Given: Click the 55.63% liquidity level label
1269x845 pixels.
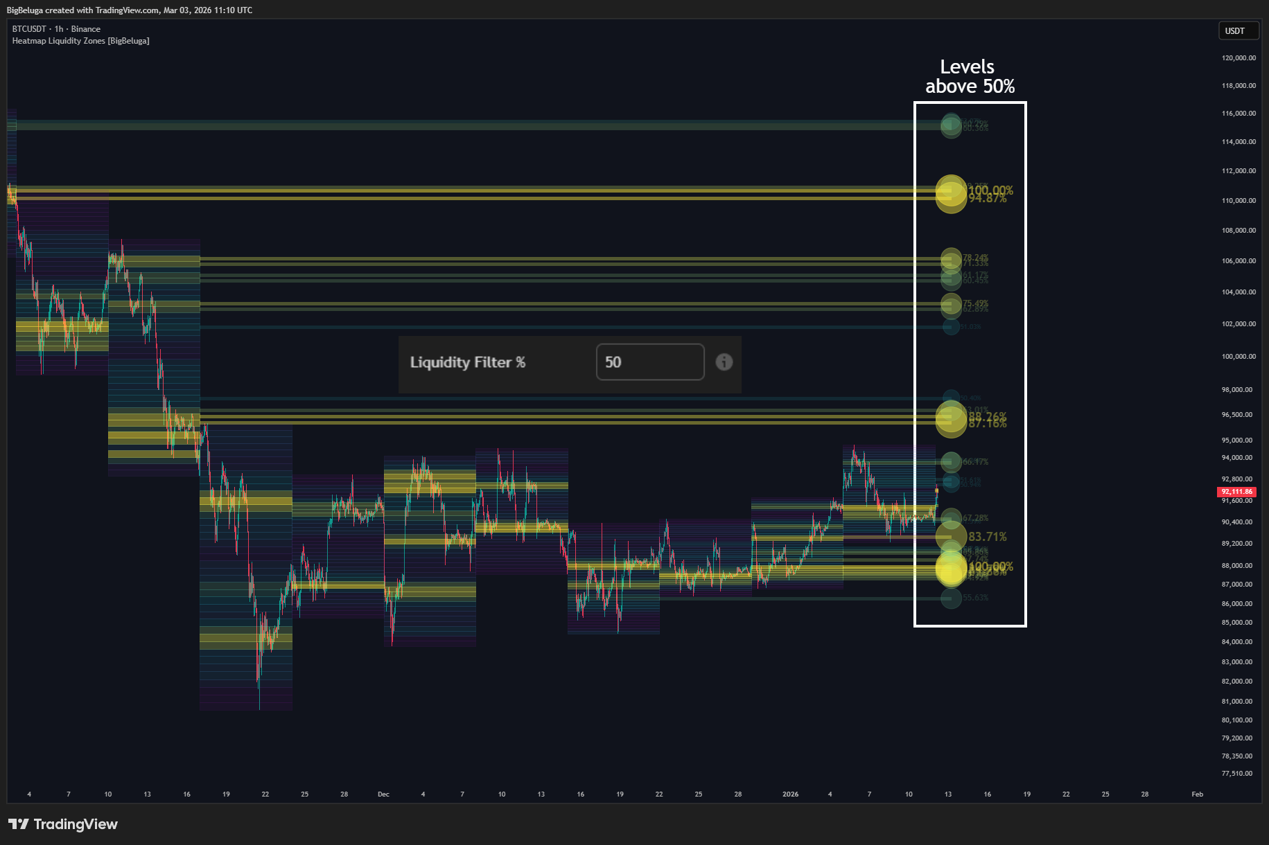Looking at the screenshot, I should (x=975, y=598).
